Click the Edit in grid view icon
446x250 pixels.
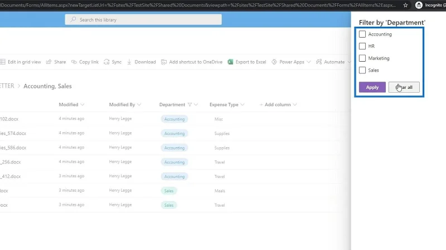3,62
